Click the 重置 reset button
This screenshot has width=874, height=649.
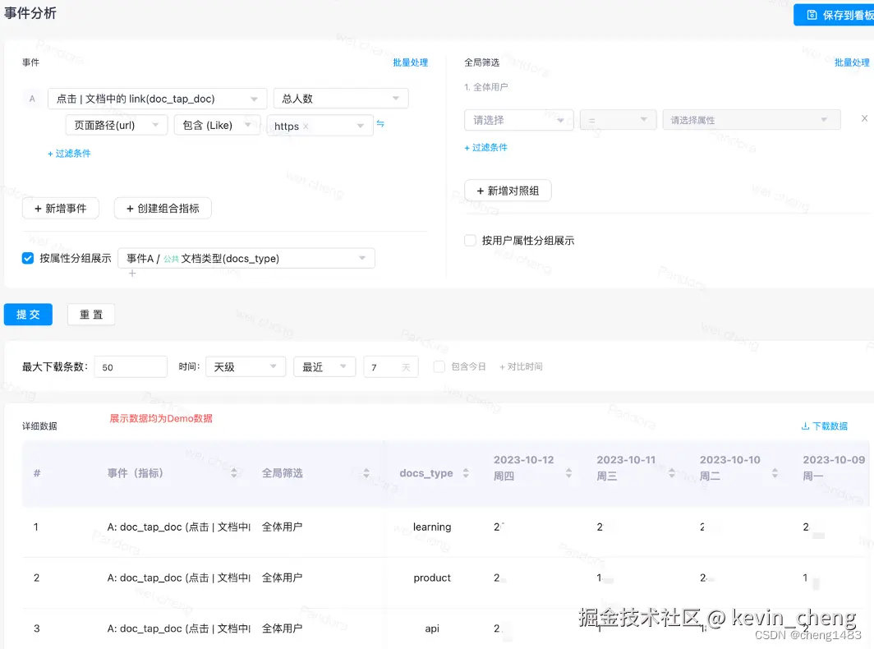[x=91, y=315]
